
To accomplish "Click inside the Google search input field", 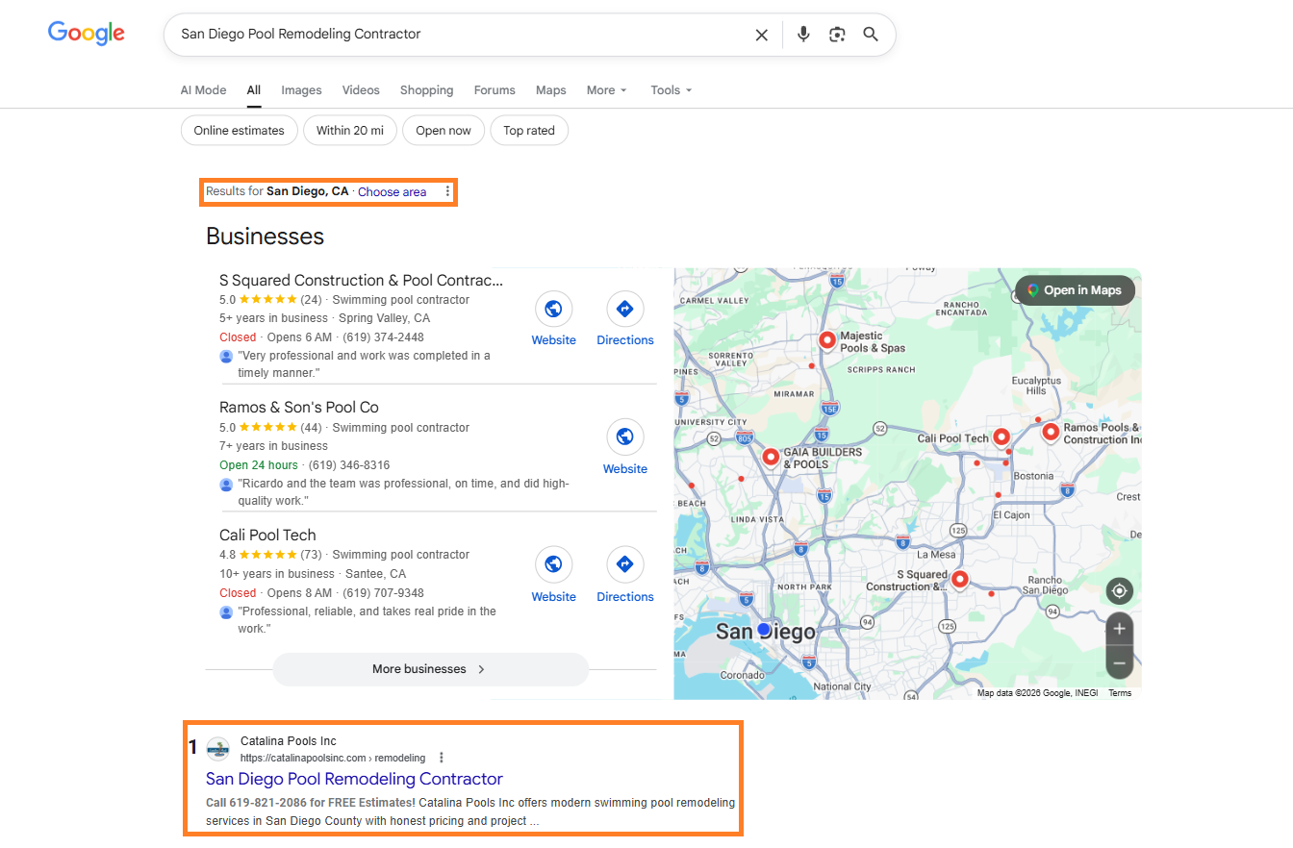I will (462, 35).
